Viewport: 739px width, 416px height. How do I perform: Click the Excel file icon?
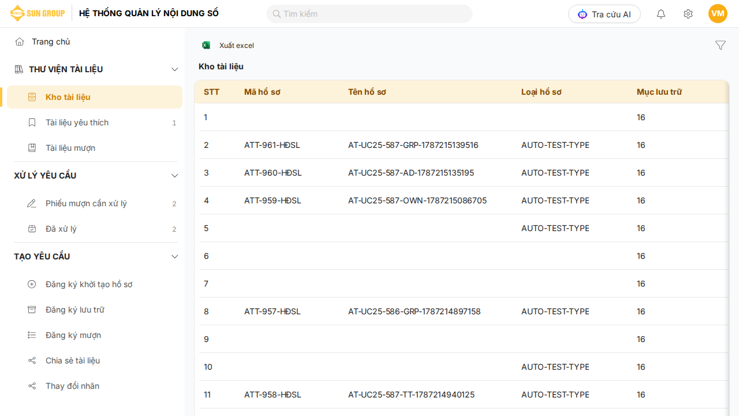pos(206,45)
